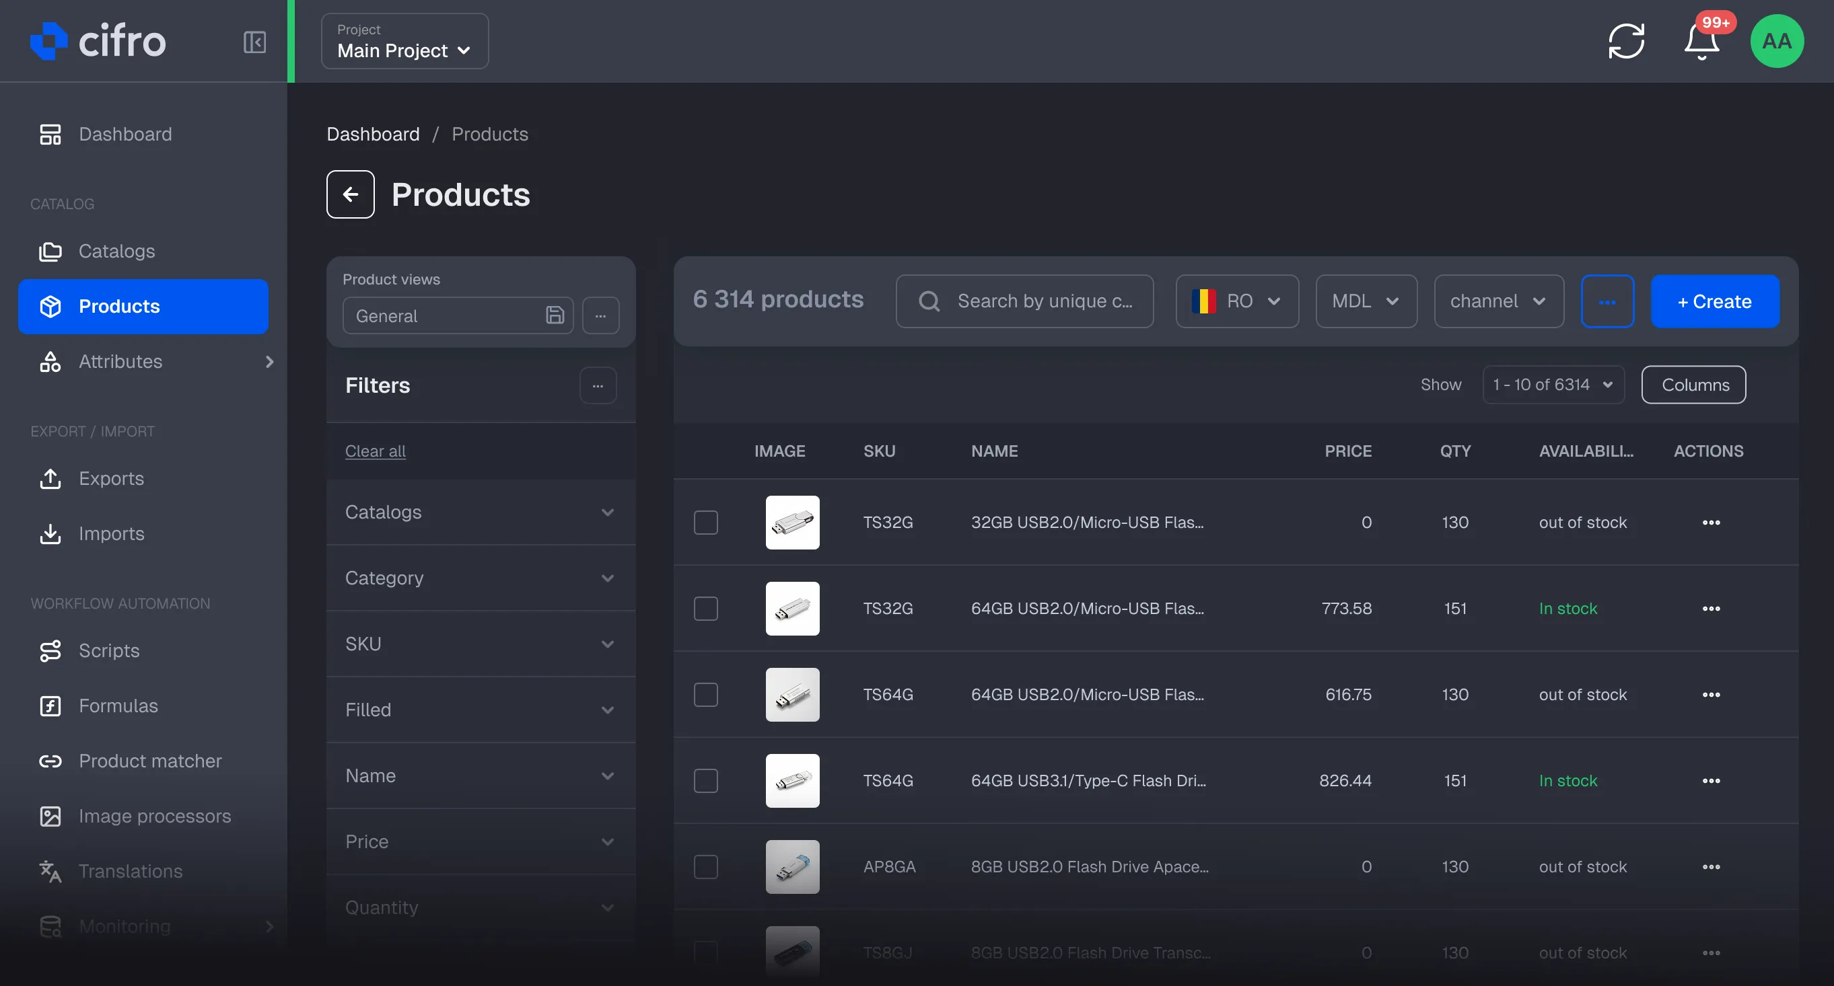Expand the Catalogs filter section
Viewport: 1834px width, 986px height.
click(481, 513)
